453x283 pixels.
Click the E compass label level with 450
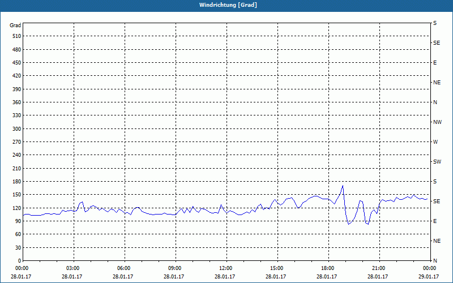[x=435, y=63]
